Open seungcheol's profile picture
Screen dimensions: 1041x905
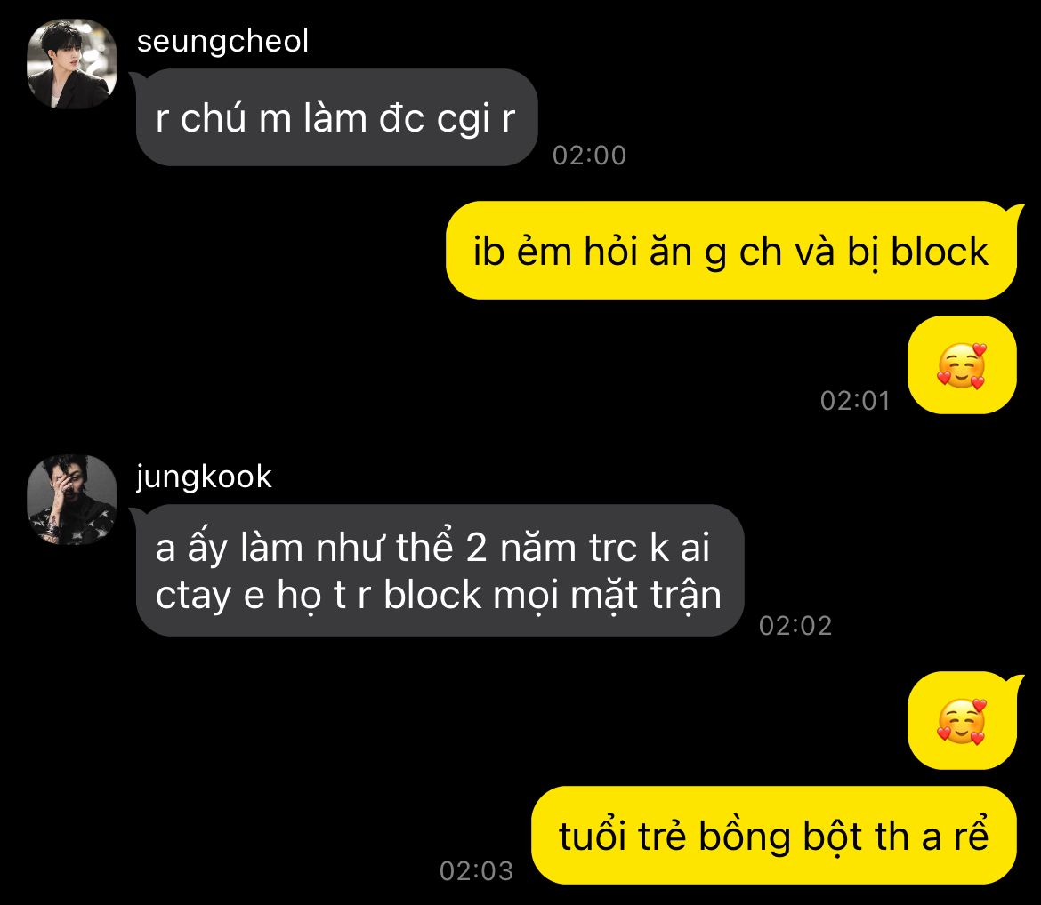pyautogui.click(x=72, y=64)
